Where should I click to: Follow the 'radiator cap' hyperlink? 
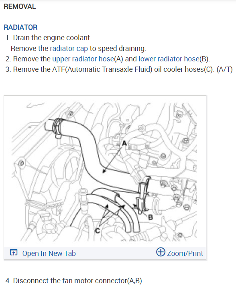69,49
